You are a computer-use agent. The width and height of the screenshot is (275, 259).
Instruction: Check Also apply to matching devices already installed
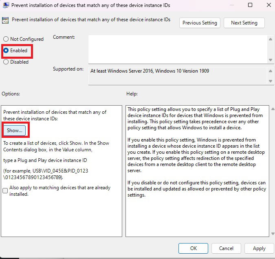(5, 191)
